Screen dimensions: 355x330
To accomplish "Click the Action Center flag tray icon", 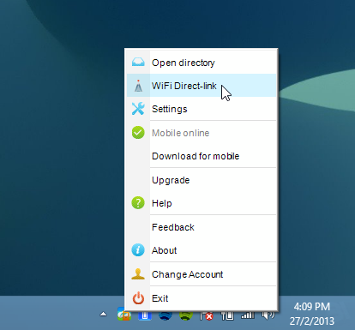I will 207,315.
